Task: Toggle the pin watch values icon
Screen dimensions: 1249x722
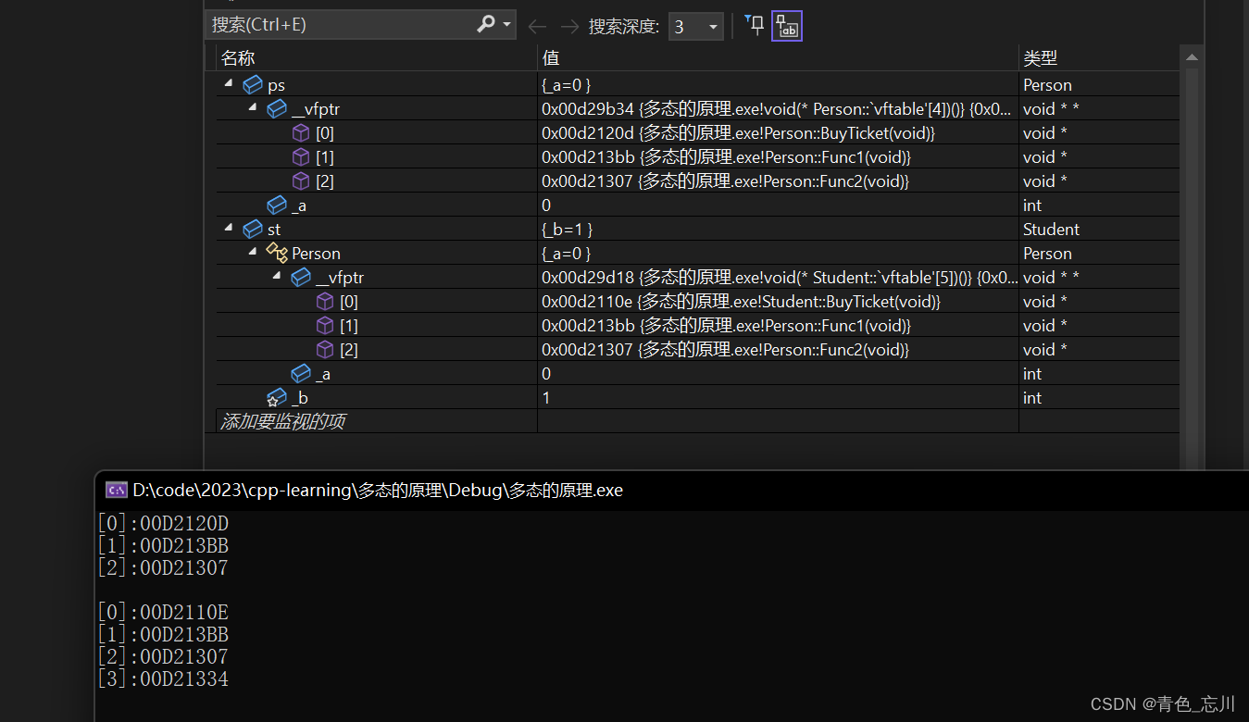Action: tap(755, 26)
